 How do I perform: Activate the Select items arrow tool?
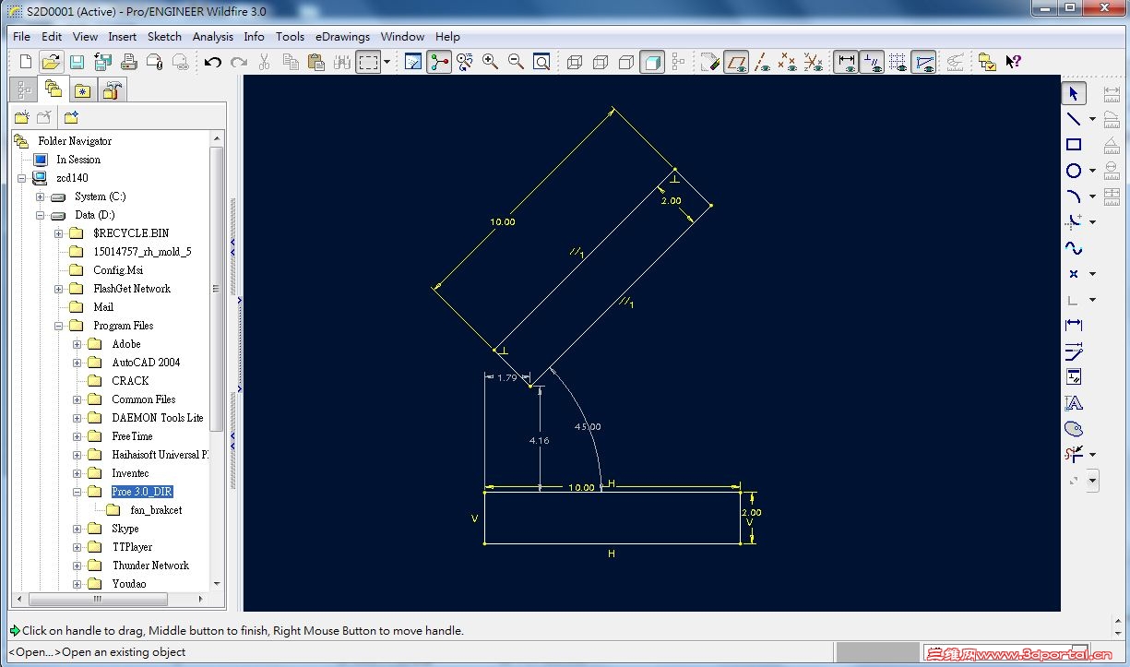coord(1074,93)
